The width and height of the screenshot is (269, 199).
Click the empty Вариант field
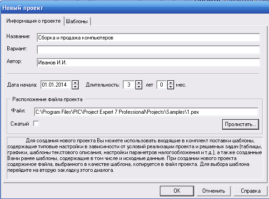(148, 50)
